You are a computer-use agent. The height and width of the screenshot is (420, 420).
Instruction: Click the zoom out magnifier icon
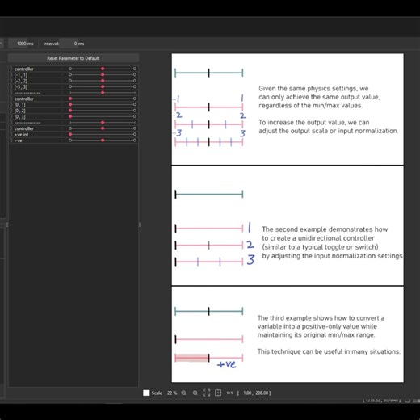click(183, 393)
